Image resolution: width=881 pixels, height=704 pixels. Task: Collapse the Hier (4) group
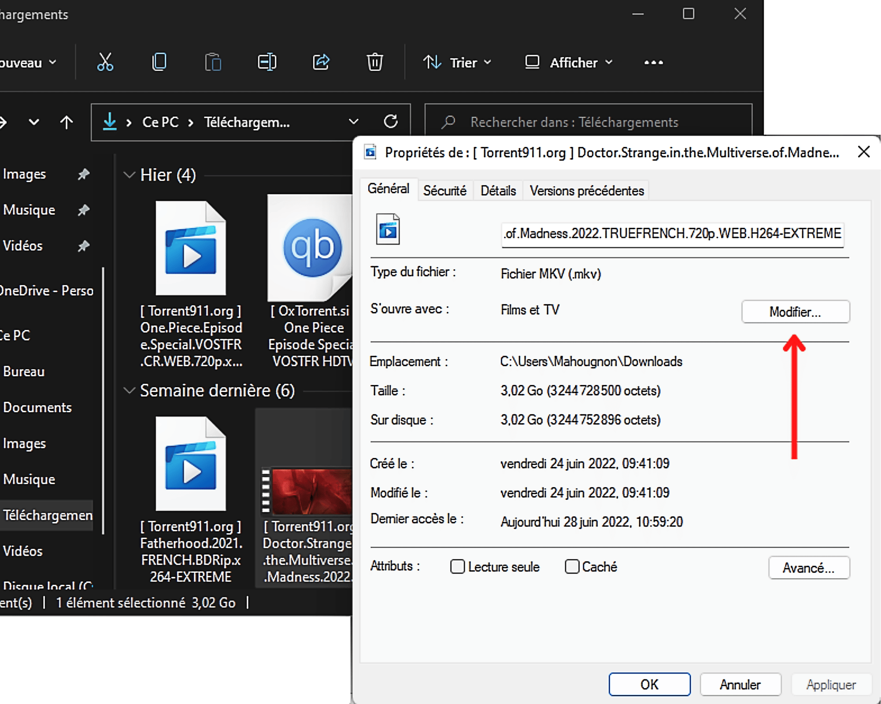click(x=129, y=175)
